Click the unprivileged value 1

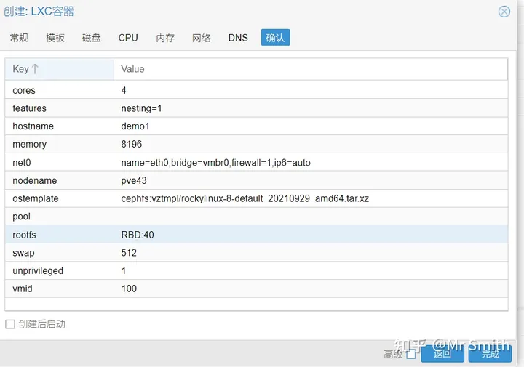click(x=124, y=270)
